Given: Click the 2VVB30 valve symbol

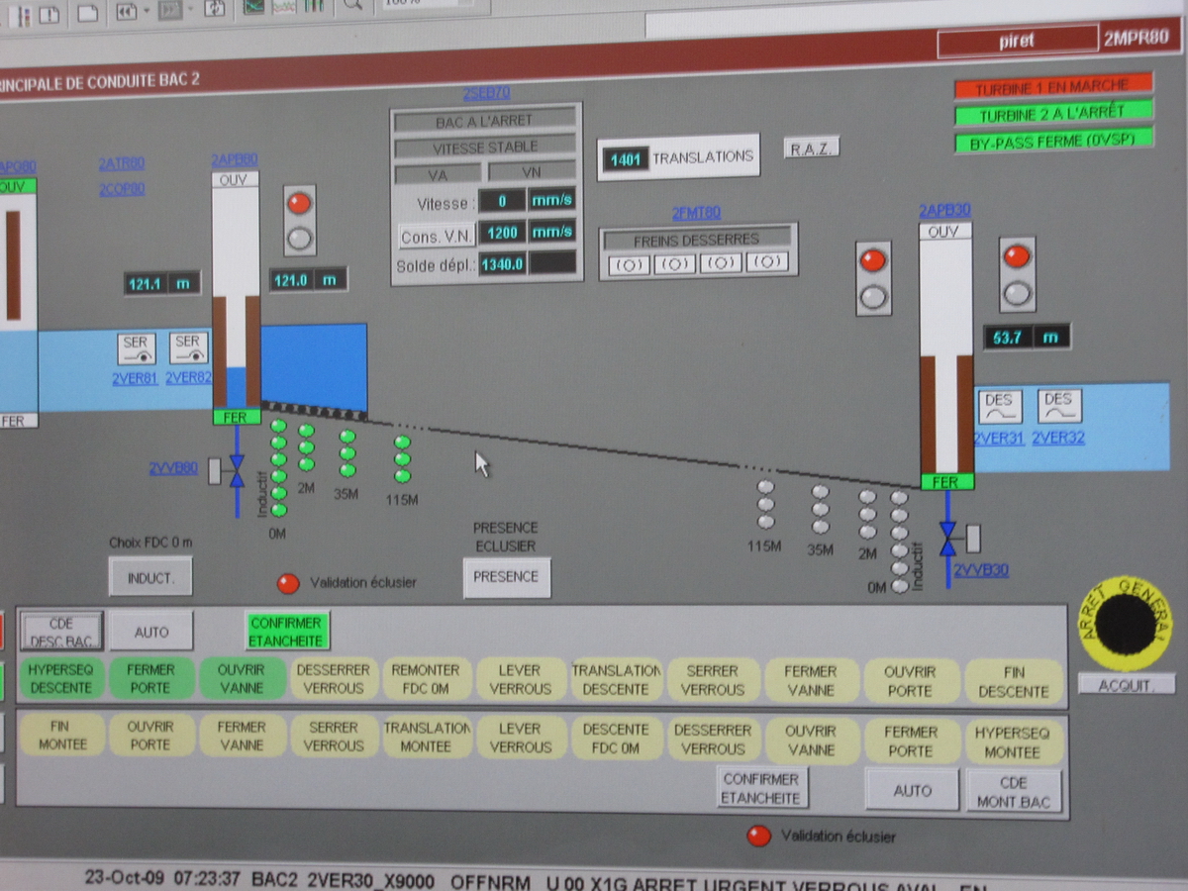Looking at the screenshot, I should [x=947, y=540].
